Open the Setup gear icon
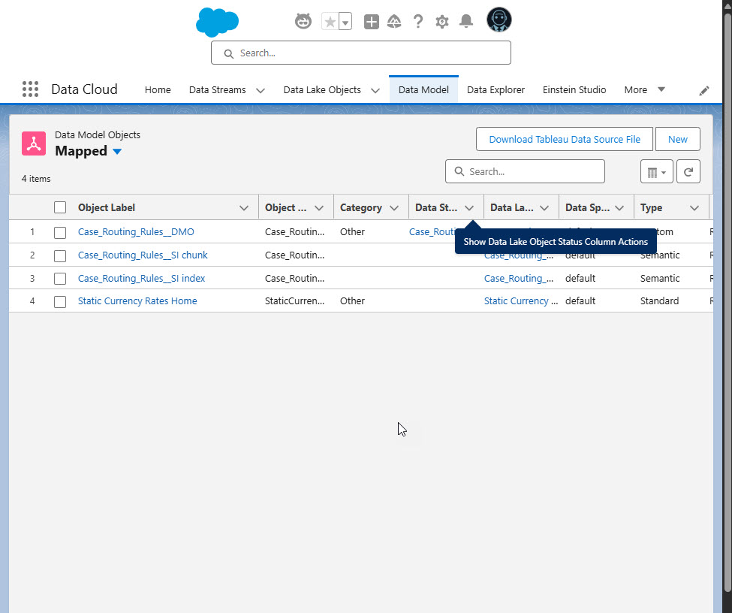The image size is (732, 613). (x=442, y=22)
